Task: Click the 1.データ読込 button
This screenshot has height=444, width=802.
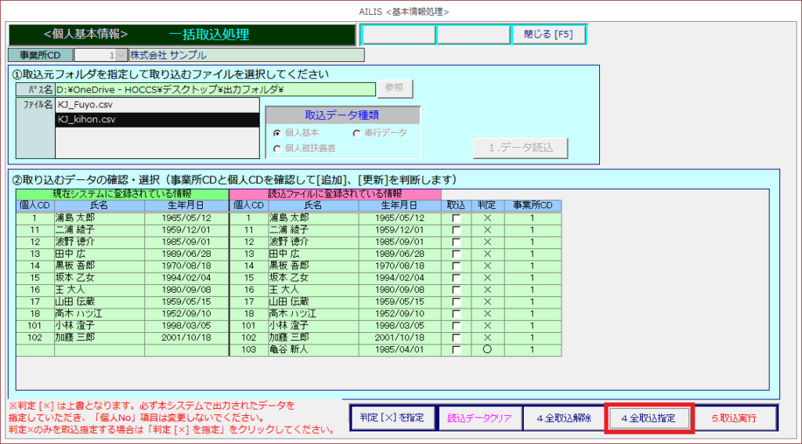Action: 520,147
